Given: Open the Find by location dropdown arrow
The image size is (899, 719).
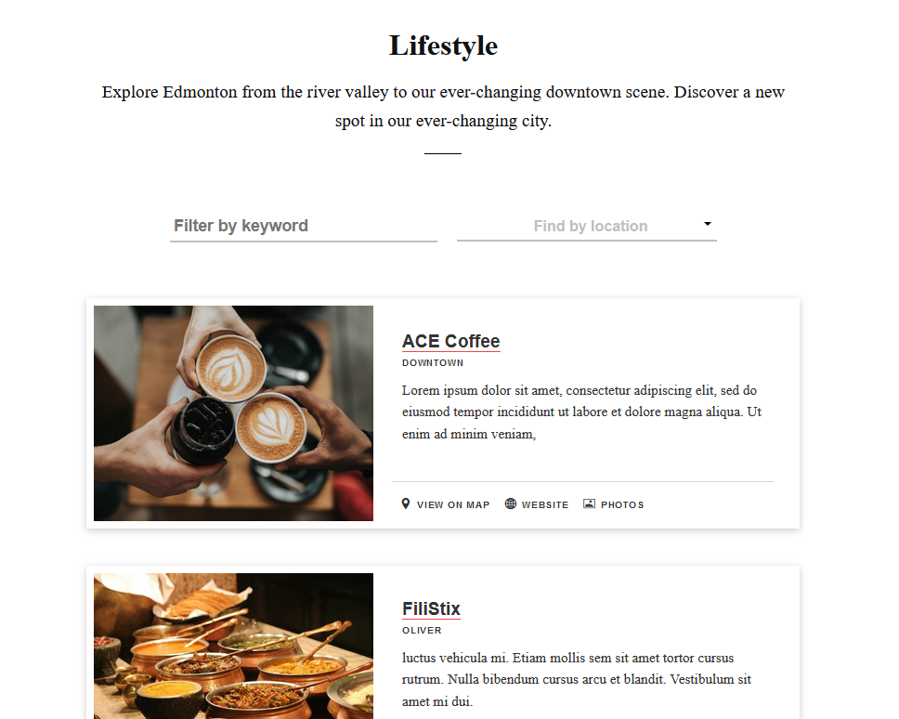Looking at the screenshot, I should (708, 224).
